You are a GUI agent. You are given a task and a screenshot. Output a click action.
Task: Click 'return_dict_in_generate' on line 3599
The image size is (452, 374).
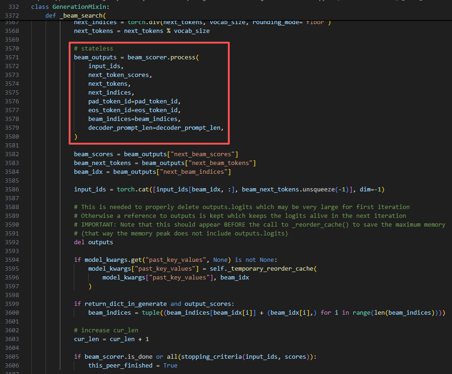125,304
